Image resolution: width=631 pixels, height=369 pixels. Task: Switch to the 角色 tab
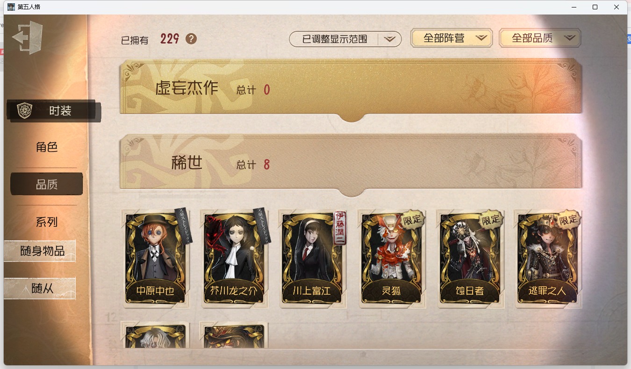(x=47, y=147)
